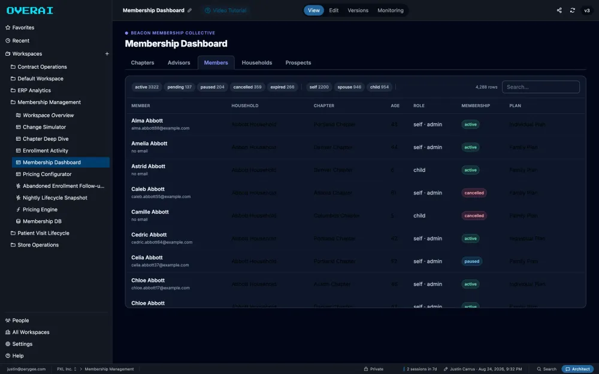Open the Architect button

[x=577, y=369]
